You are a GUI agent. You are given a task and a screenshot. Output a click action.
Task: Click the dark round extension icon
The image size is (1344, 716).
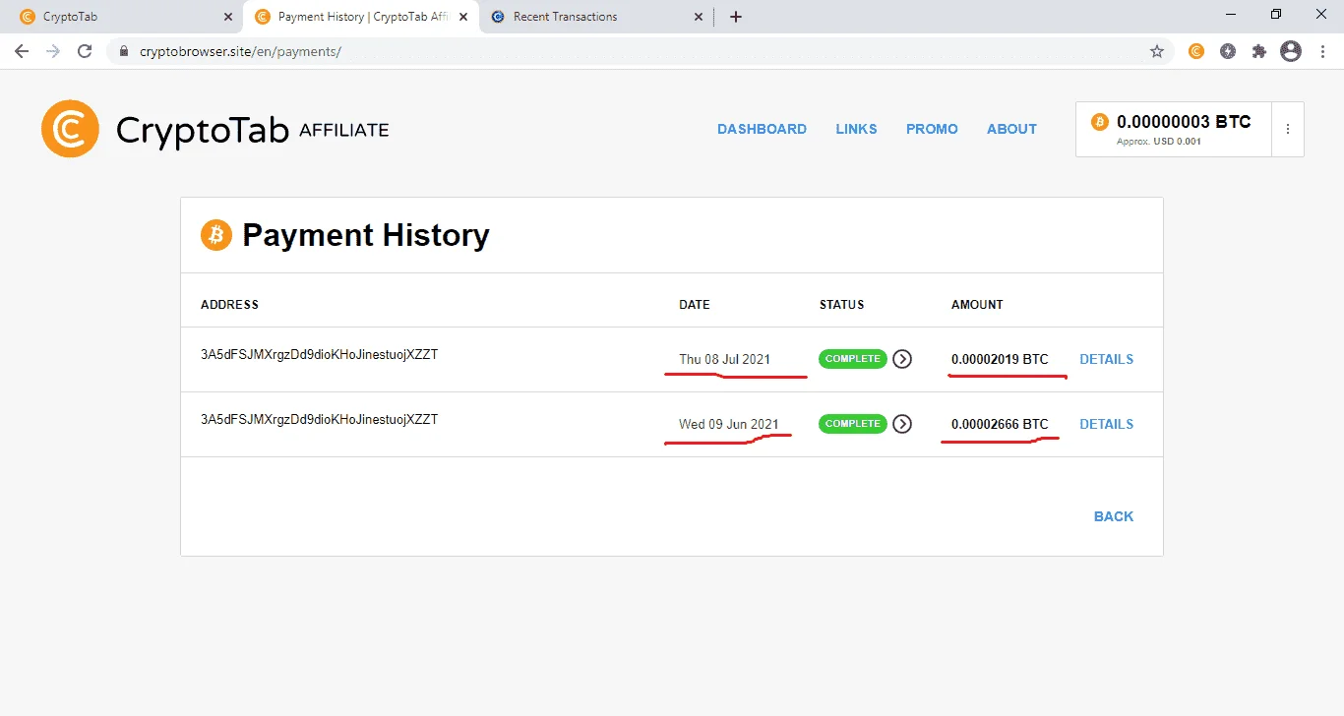click(x=1228, y=51)
